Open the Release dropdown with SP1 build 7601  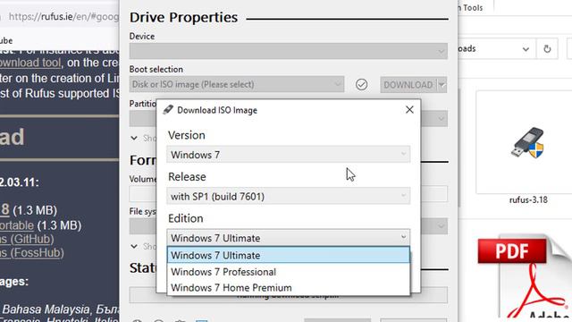pyautogui.click(x=288, y=196)
